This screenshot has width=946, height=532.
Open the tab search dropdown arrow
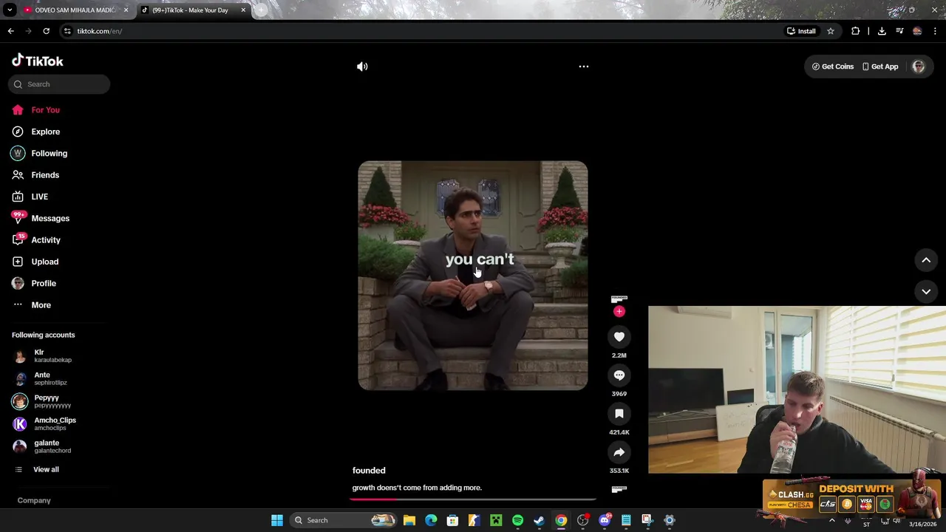coord(10,10)
